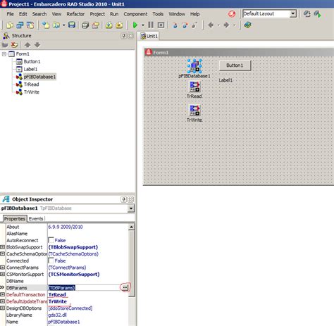334x326 pixels.
Task: Collapse the Form1 tree node
Action: pyautogui.click(x=4, y=54)
